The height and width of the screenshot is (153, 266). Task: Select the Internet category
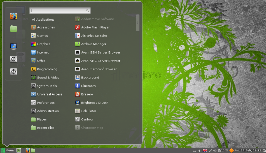click(x=40, y=52)
